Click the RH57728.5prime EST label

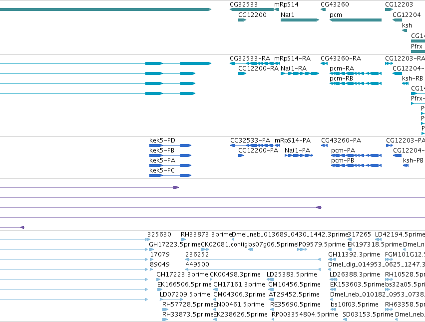[x=188, y=304]
